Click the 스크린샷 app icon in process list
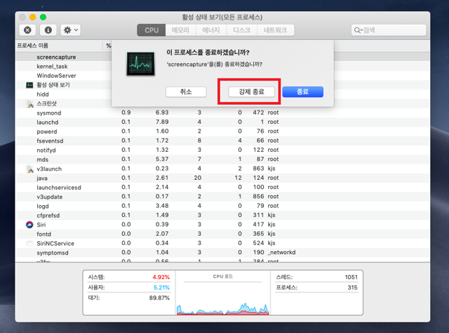The image size is (449, 333). tap(29, 104)
